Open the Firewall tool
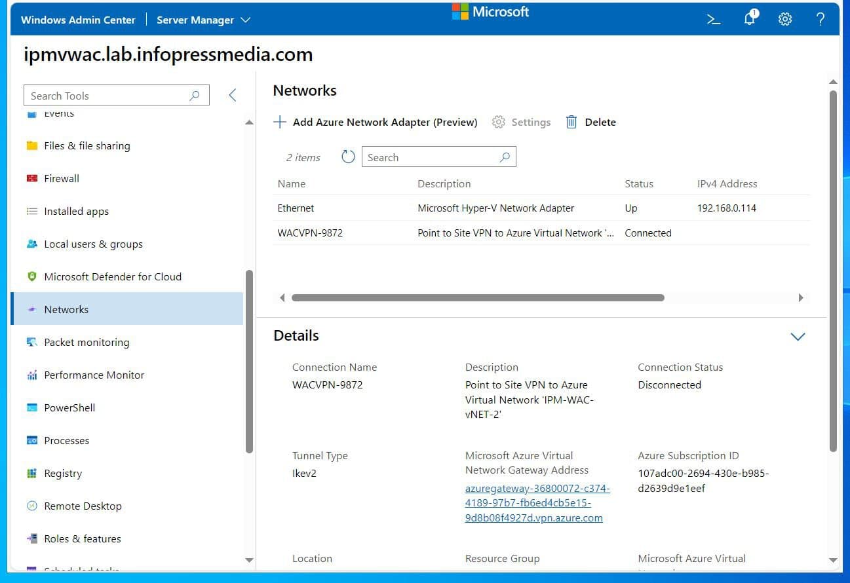The height and width of the screenshot is (583, 850). [x=61, y=178]
